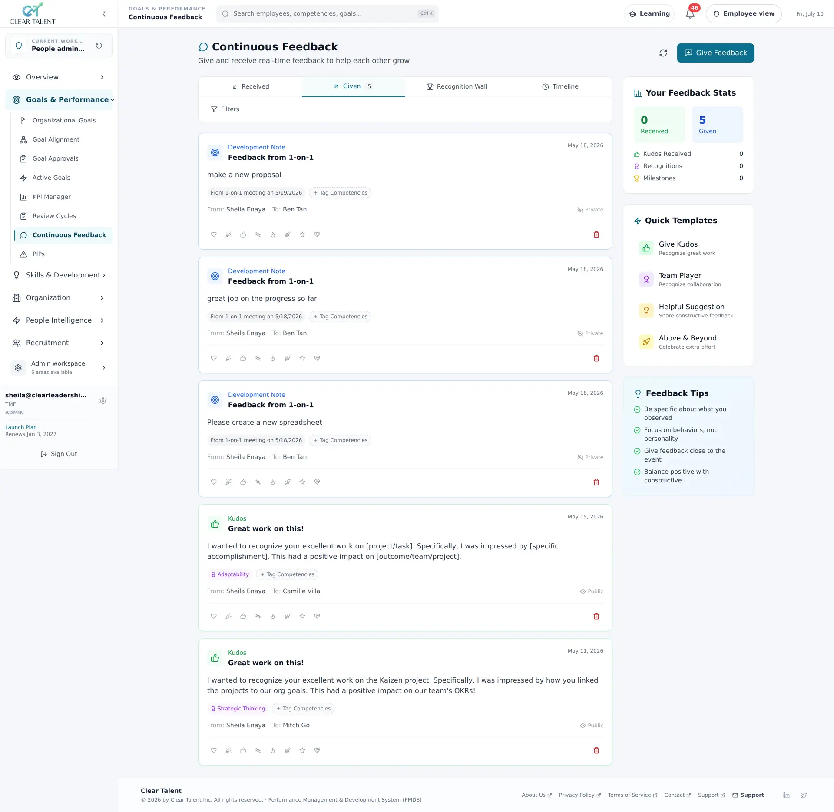The width and height of the screenshot is (834, 812).
Task: Open the Twitter icon in the footer
Action: [x=804, y=795]
